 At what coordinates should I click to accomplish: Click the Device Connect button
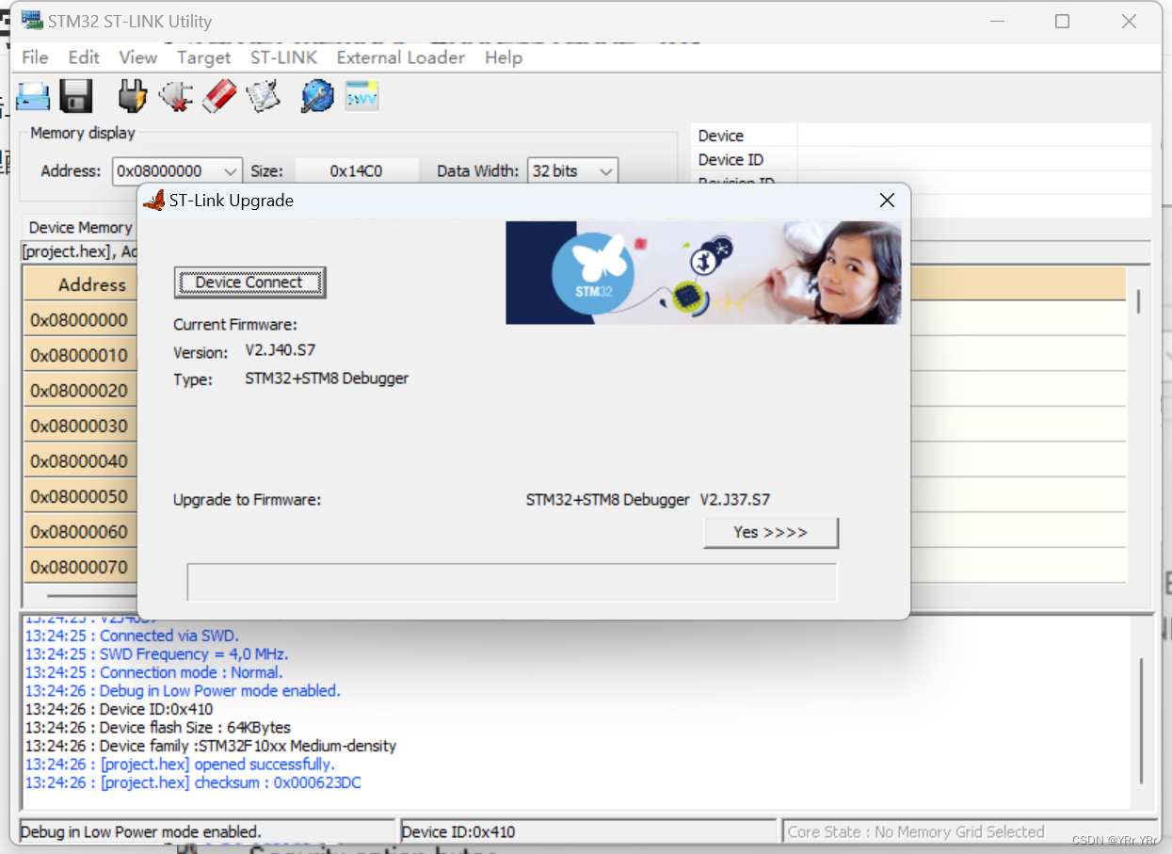249,282
